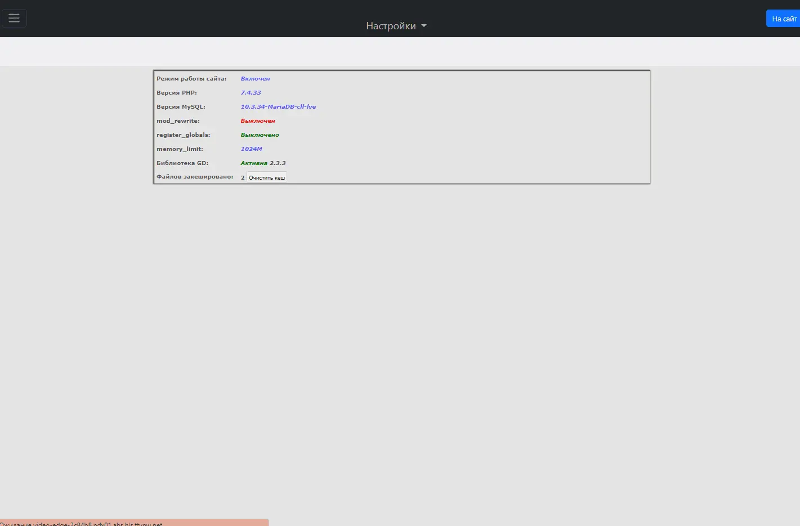Click the Файлов закешировано label

point(195,177)
